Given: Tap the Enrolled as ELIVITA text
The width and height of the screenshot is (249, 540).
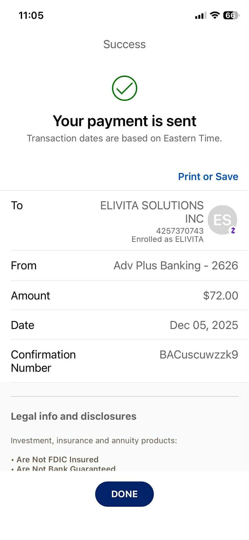Looking at the screenshot, I should [x=167, y=239].
